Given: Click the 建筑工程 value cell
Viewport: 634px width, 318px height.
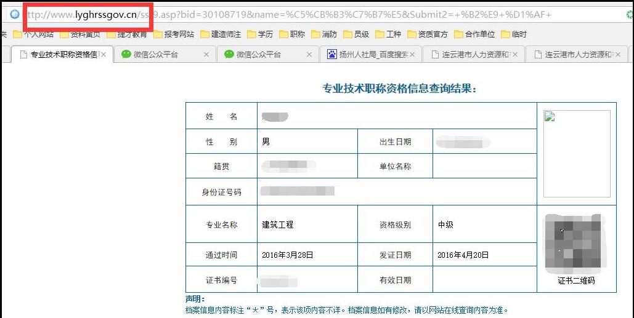Looking at the screenshot, I should [307, 225].
